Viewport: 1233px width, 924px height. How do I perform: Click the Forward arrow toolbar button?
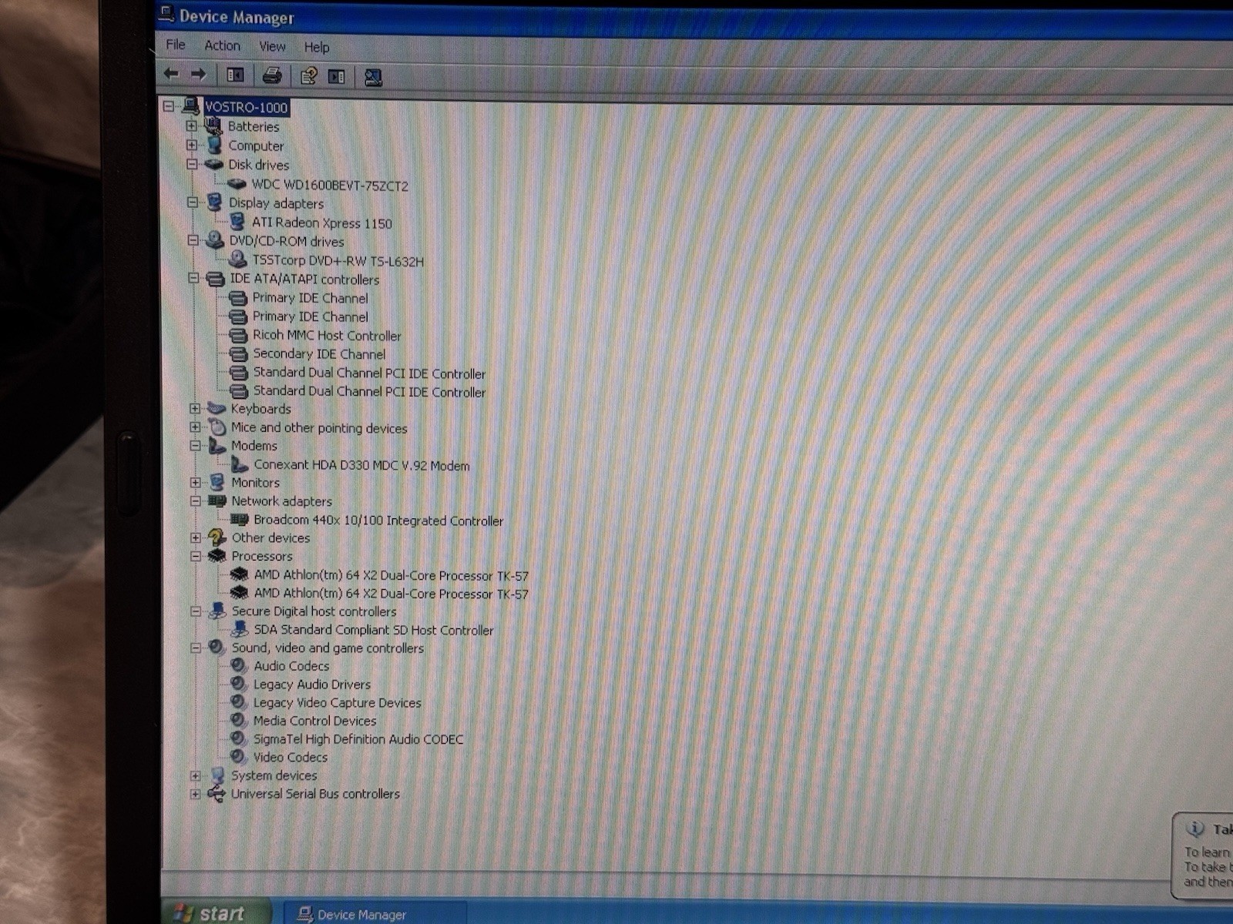(x=199, y=75)
